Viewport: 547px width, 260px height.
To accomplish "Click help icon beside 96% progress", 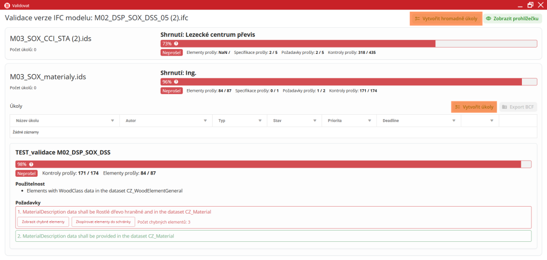I will 176,82.
